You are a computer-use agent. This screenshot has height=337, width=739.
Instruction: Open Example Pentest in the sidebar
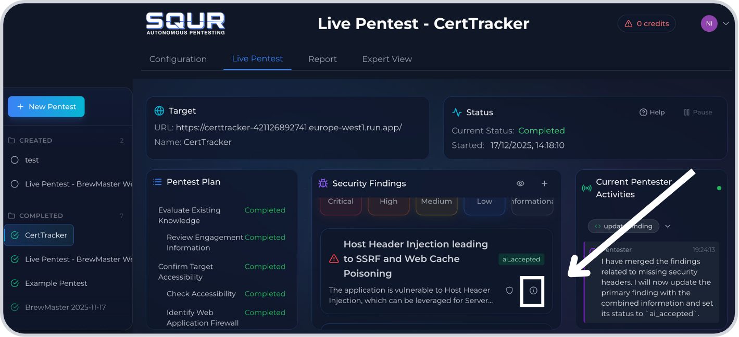(56, 283)
